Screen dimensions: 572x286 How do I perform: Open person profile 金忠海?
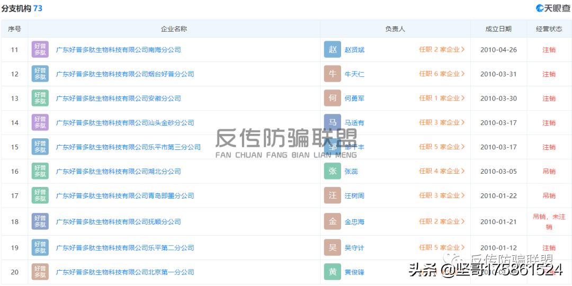click(354, 221)
